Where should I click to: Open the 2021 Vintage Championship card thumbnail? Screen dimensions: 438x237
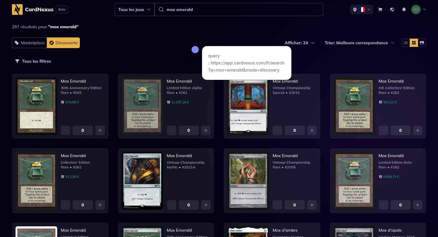tap(142, 181)
